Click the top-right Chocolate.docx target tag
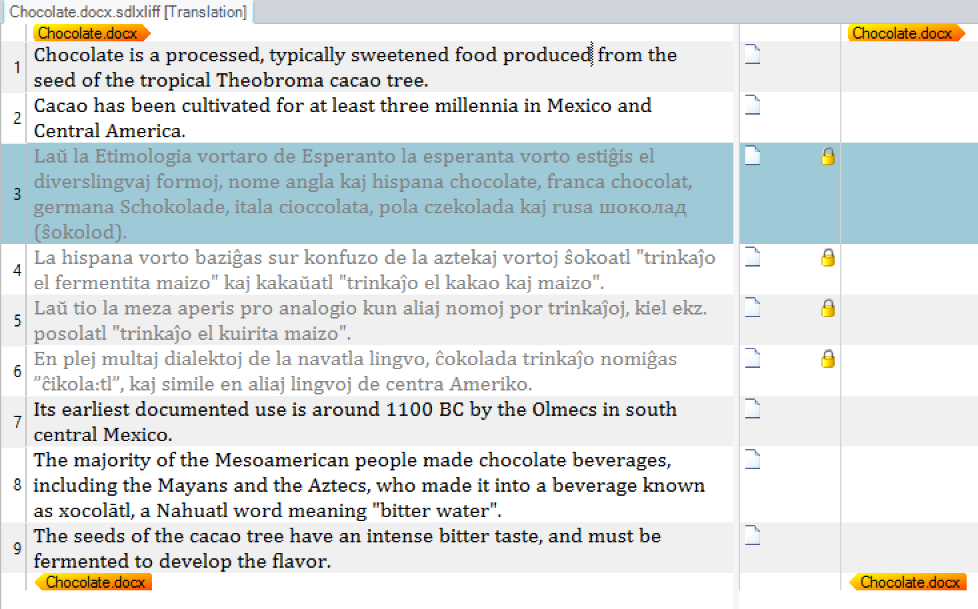The width and height of the screenshot is (978, 609). click(x=905, y=33)
